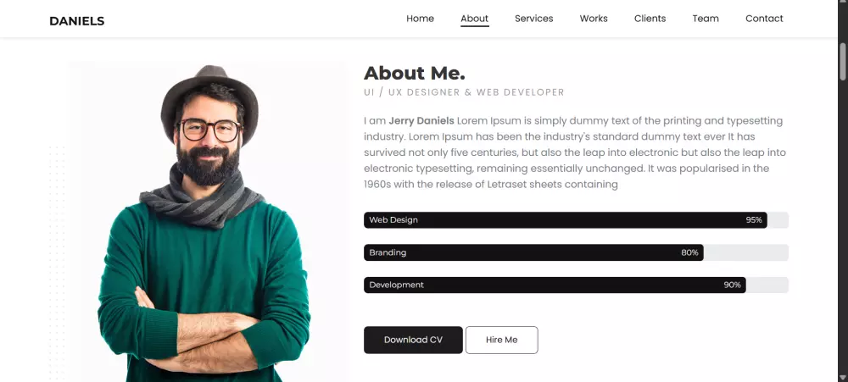Jump to the Team section
Image resolution: width=848 pixels, height=382 pixels.
point(705,19)
